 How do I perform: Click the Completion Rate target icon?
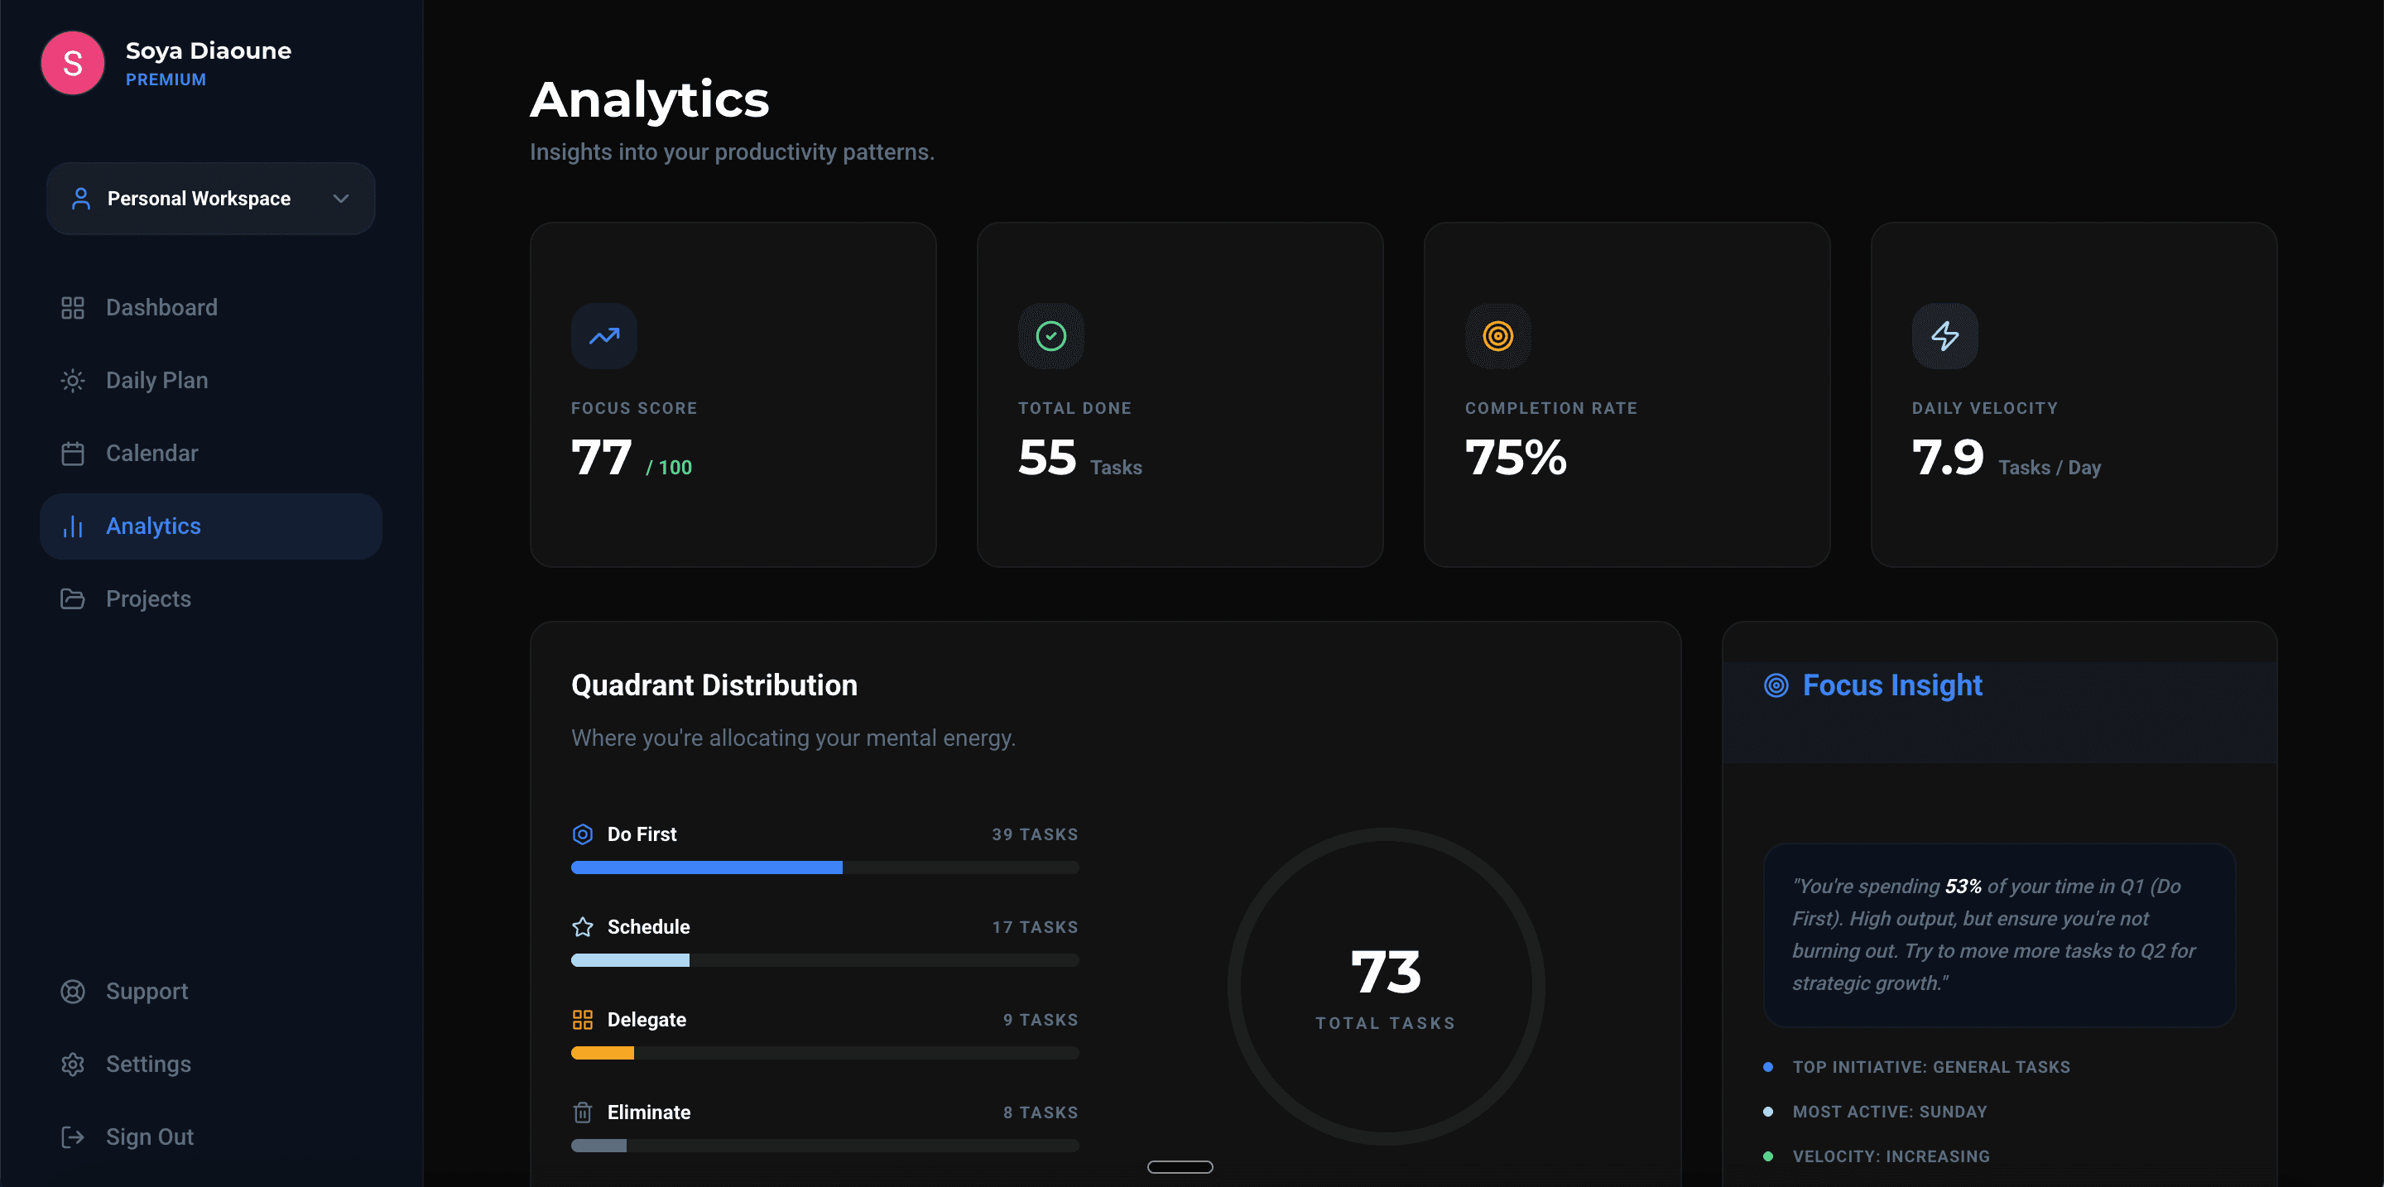(x=1497, y=336)
